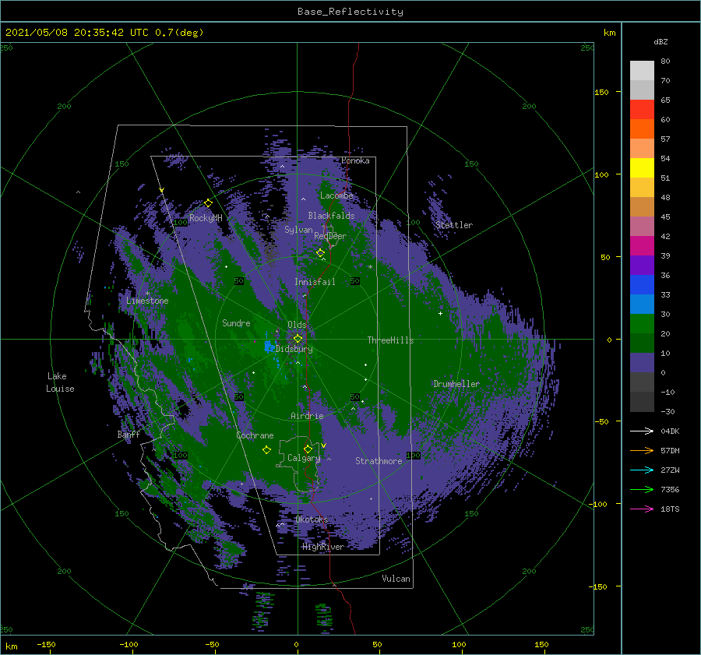Select the yellow diamond marker above Calgary label

click(308, 449)
